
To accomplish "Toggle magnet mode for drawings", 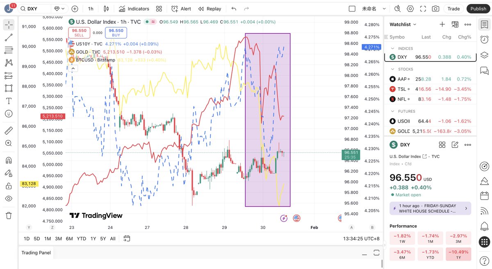I will [x=9, y=160].
